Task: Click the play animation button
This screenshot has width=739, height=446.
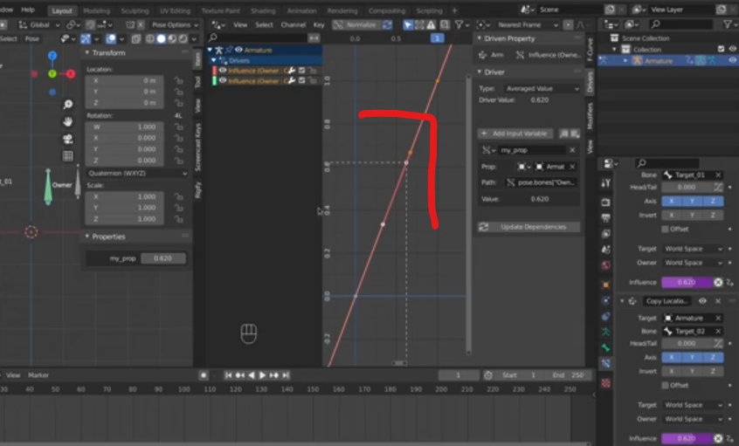Action: [263, 375]
